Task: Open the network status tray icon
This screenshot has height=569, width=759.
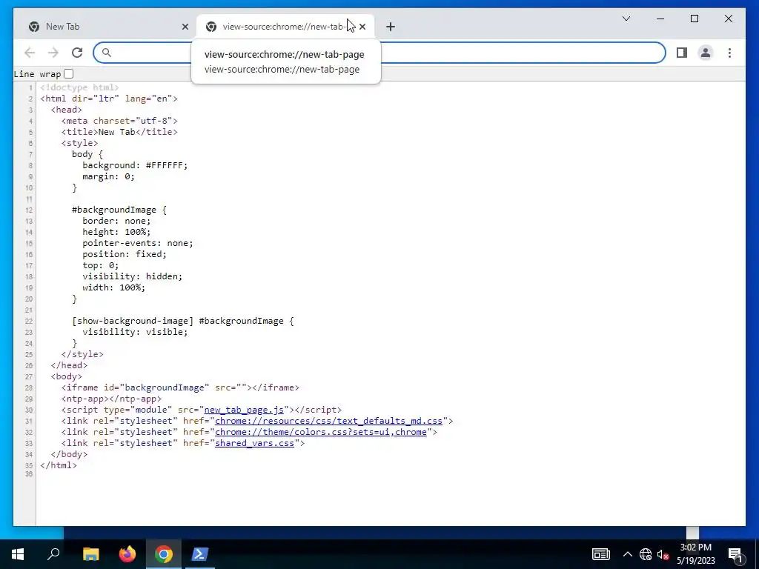Action: pyautogui.click(x=646, y=554)
